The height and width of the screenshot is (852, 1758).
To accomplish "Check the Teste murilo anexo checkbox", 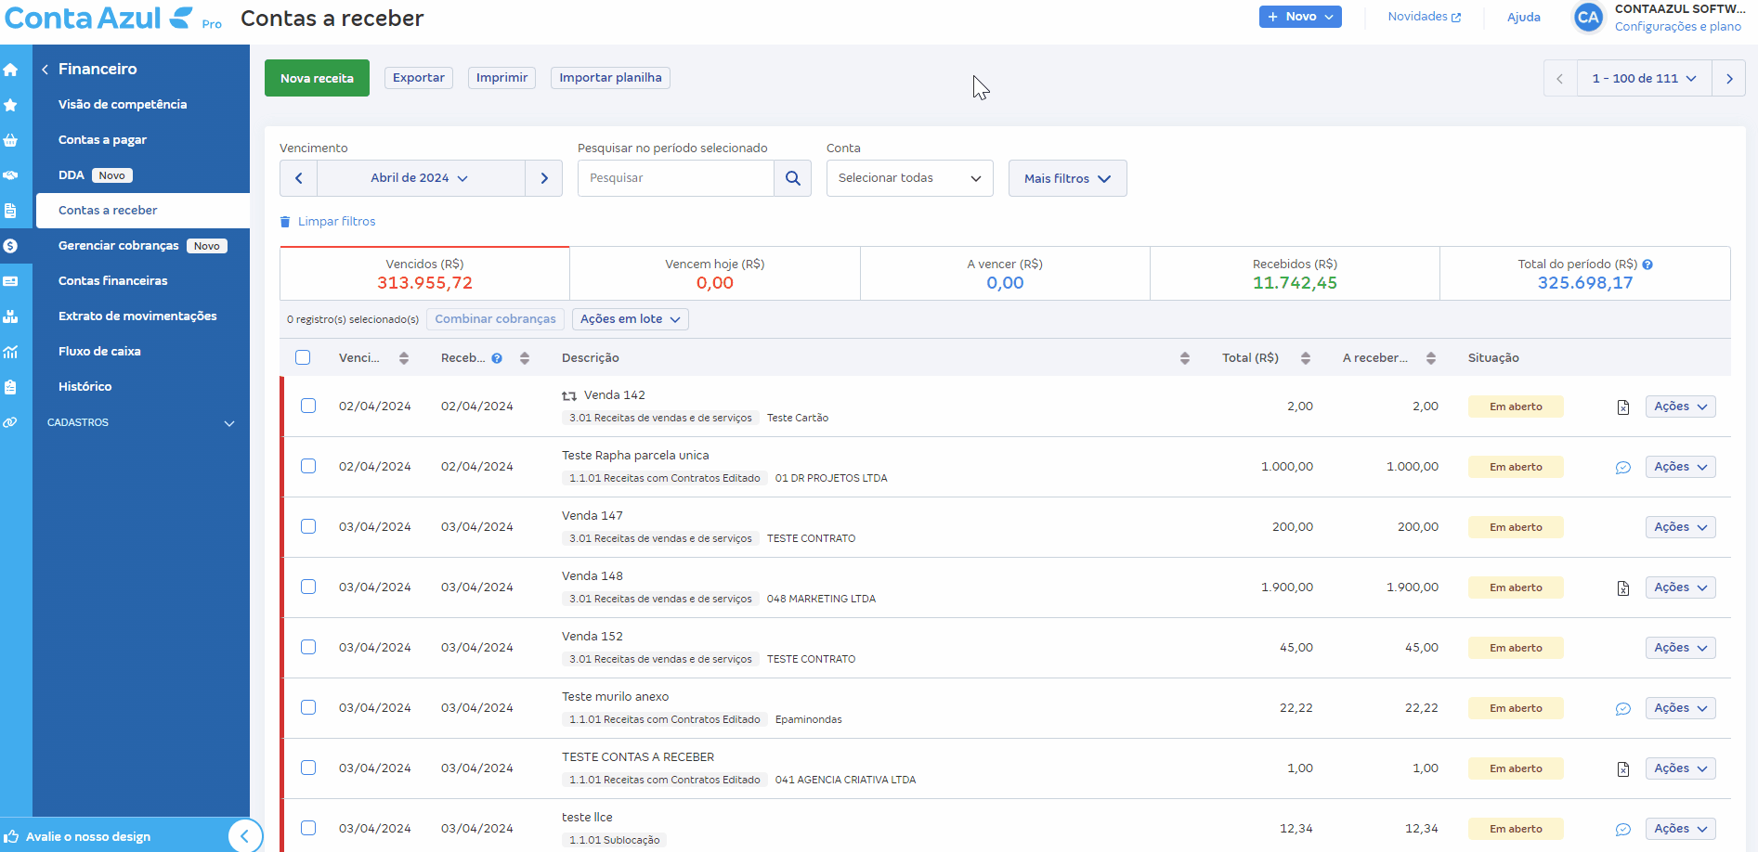I will coord(308,707).
